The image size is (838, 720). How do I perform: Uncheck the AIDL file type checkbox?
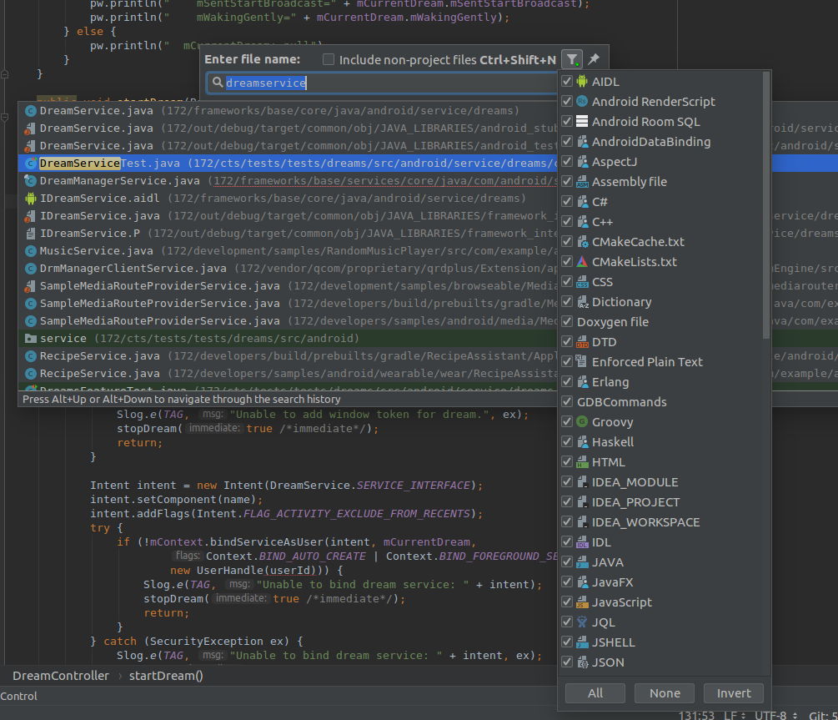click(566, 81)
